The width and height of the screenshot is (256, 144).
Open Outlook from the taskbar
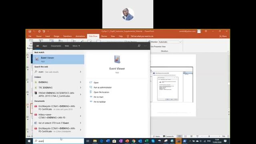click(x=140, y=141)
